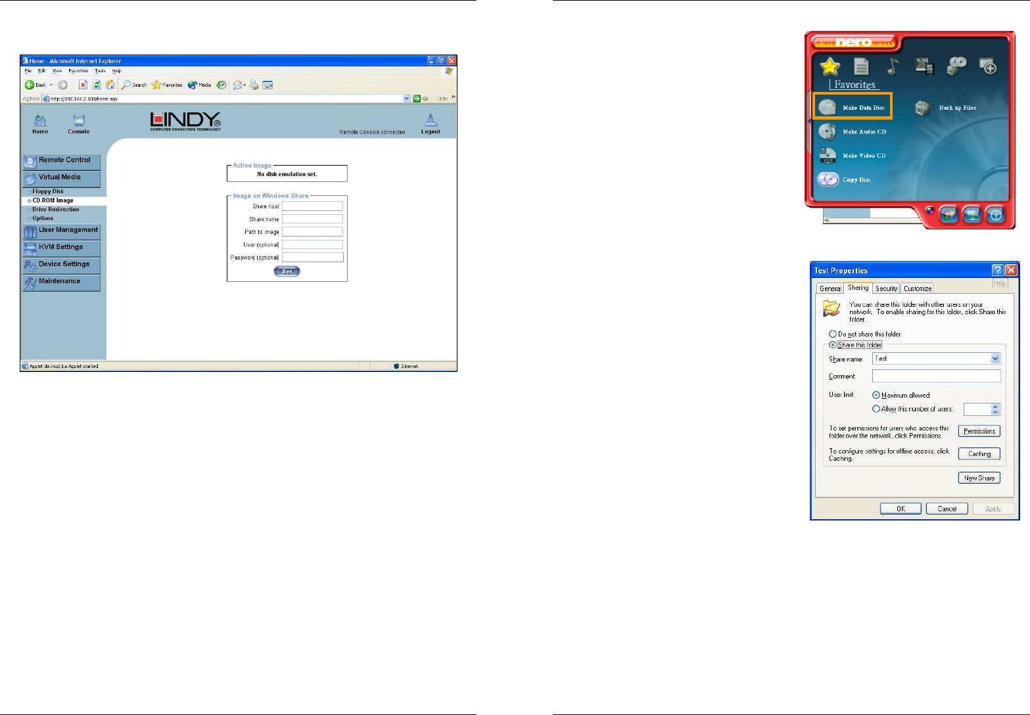Click the Go button beside address bar
Viewport: 1030px width, 715px height.
[421, 99]
